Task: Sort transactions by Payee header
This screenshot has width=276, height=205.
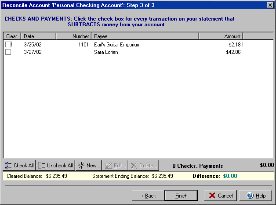Action: [145, 36]
